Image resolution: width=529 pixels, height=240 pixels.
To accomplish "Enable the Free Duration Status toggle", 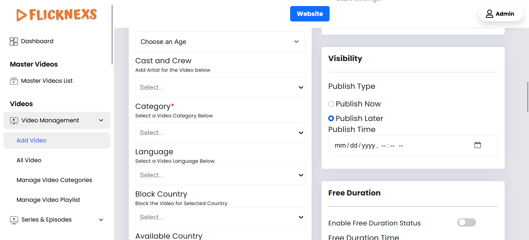I will tap(466, 222).
